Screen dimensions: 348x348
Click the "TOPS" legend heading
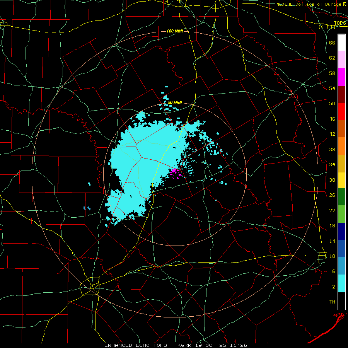pos(340,23)
